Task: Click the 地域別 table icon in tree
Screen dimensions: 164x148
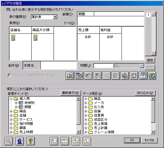Action: pyautogui.click(x=21, y=103)
